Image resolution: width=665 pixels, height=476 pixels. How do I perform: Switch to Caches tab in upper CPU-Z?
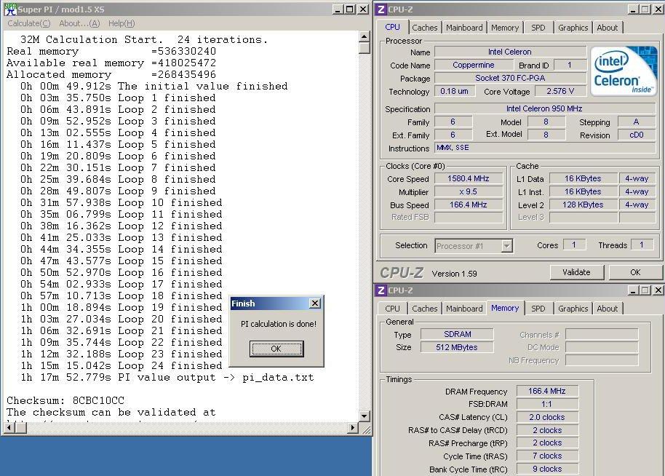(424, 28)
